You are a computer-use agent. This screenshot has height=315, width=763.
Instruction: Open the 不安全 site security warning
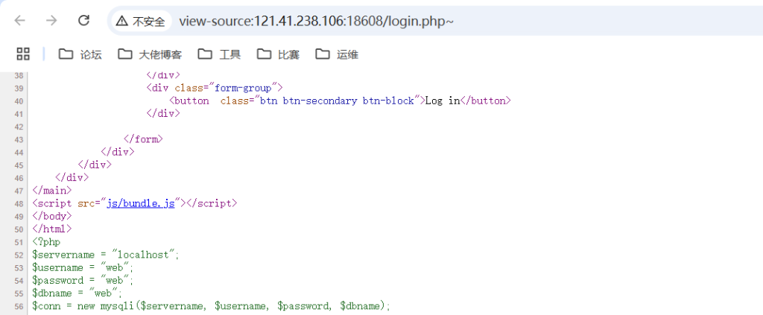140,22
